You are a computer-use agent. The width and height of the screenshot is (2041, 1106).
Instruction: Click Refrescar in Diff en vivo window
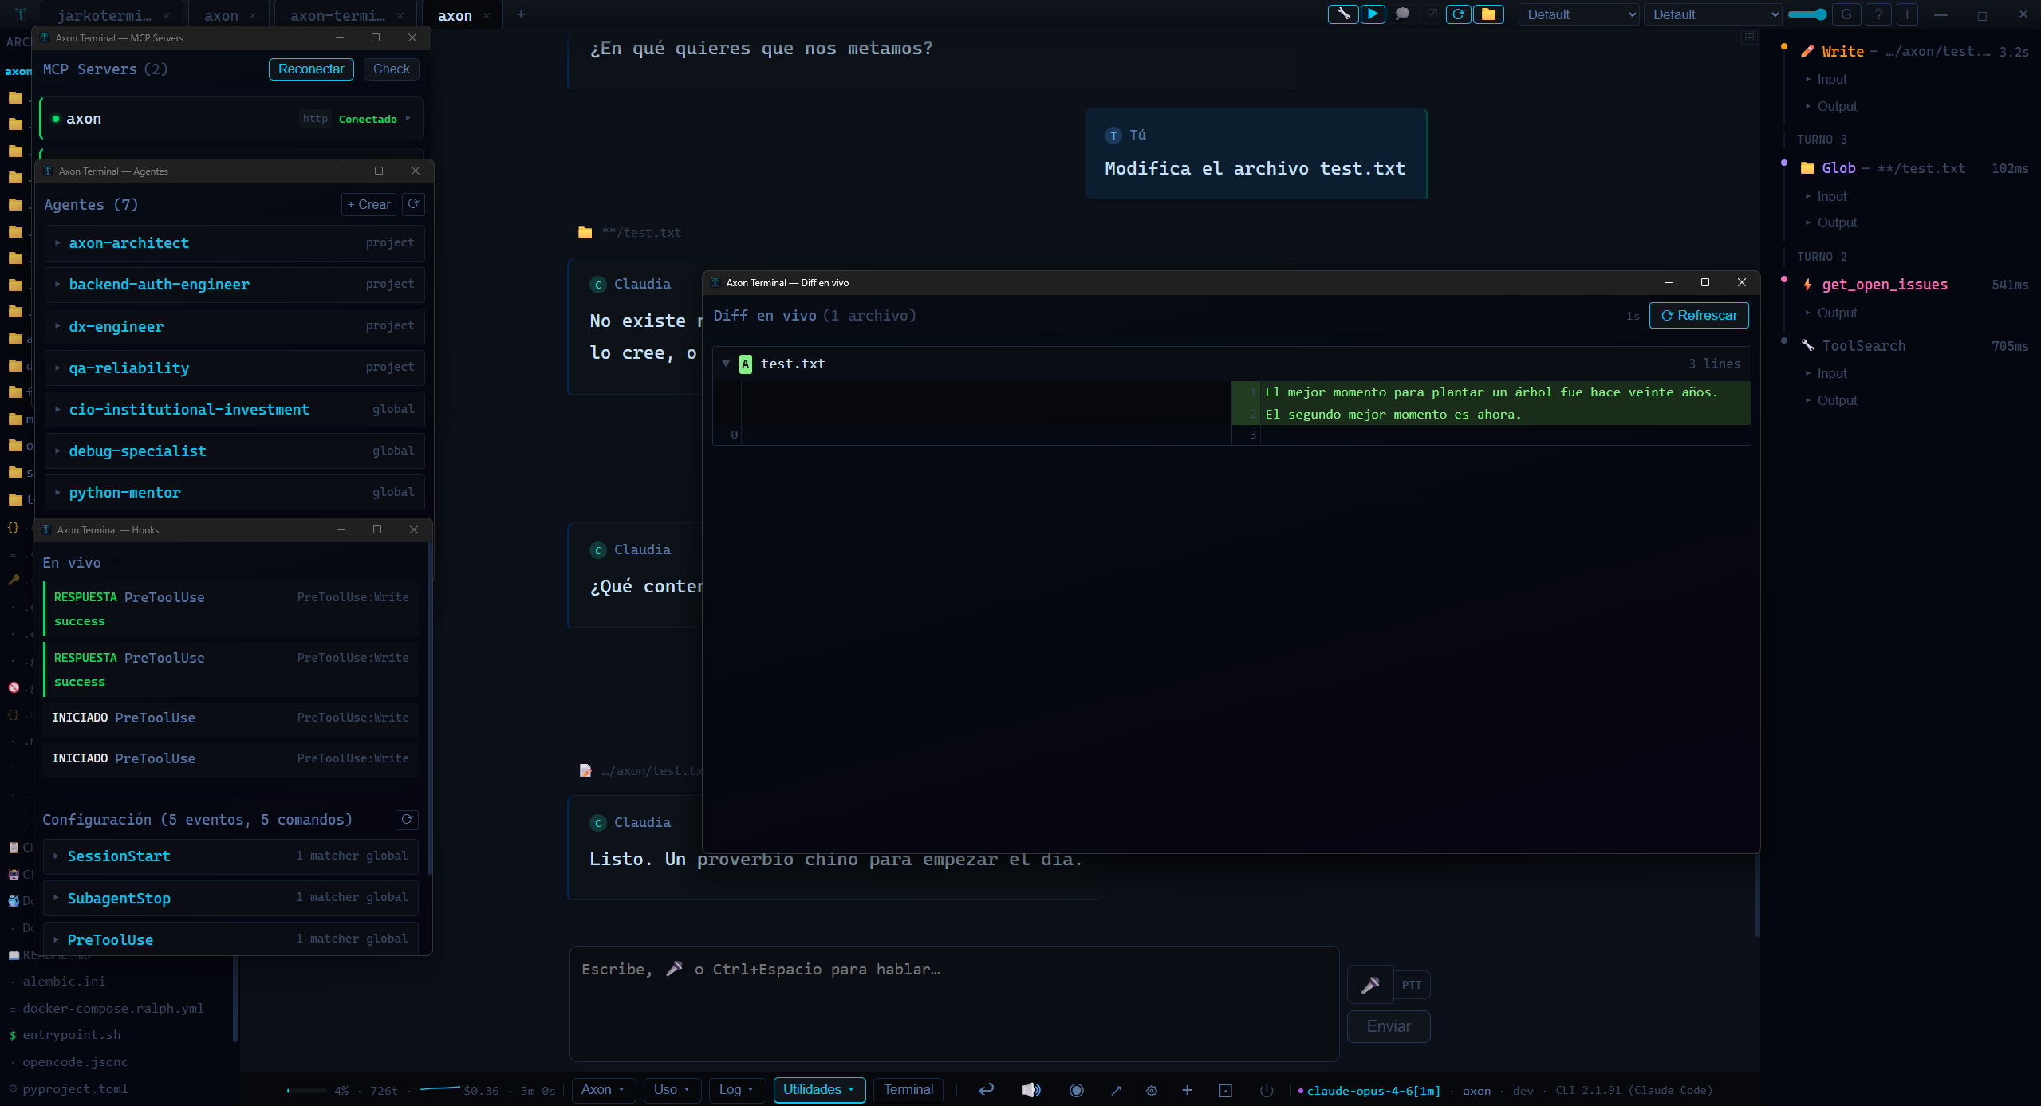1699,316
